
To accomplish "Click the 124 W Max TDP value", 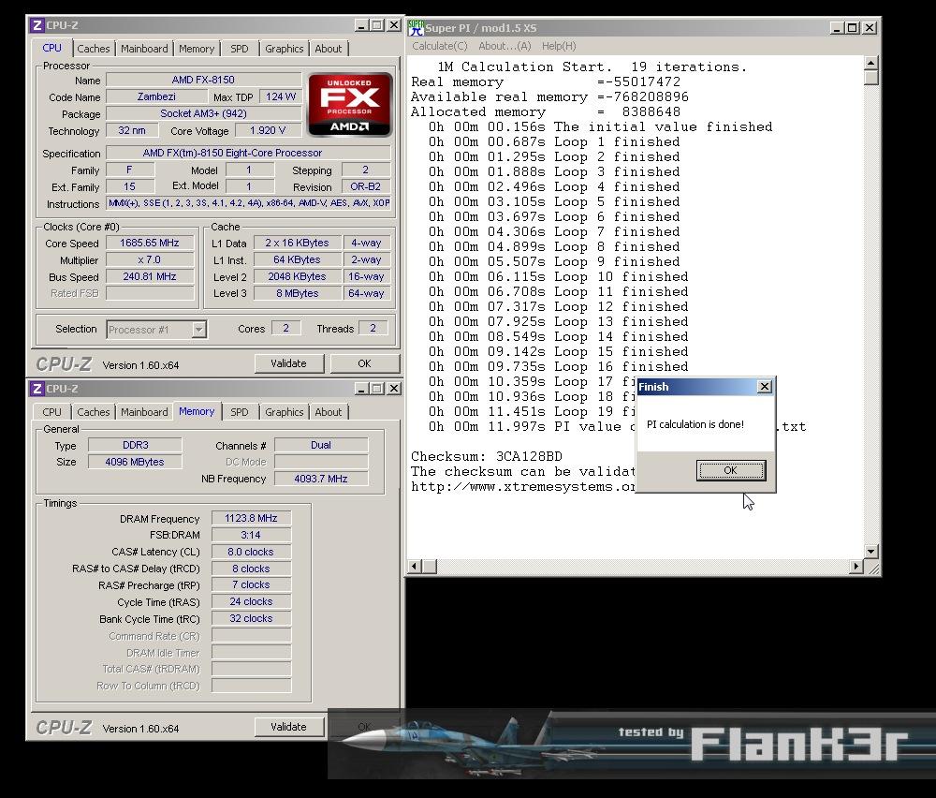I will tap(281, 96).
